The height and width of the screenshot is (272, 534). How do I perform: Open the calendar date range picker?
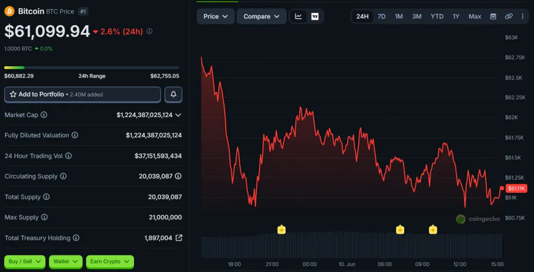[493, 17]
